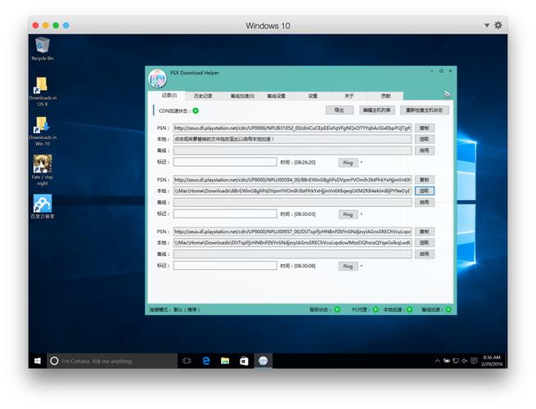Copy the NPUJ00594 PSN link
Image resolution: width=536 pixels, height=409 pixels.
tap(424, 180)
